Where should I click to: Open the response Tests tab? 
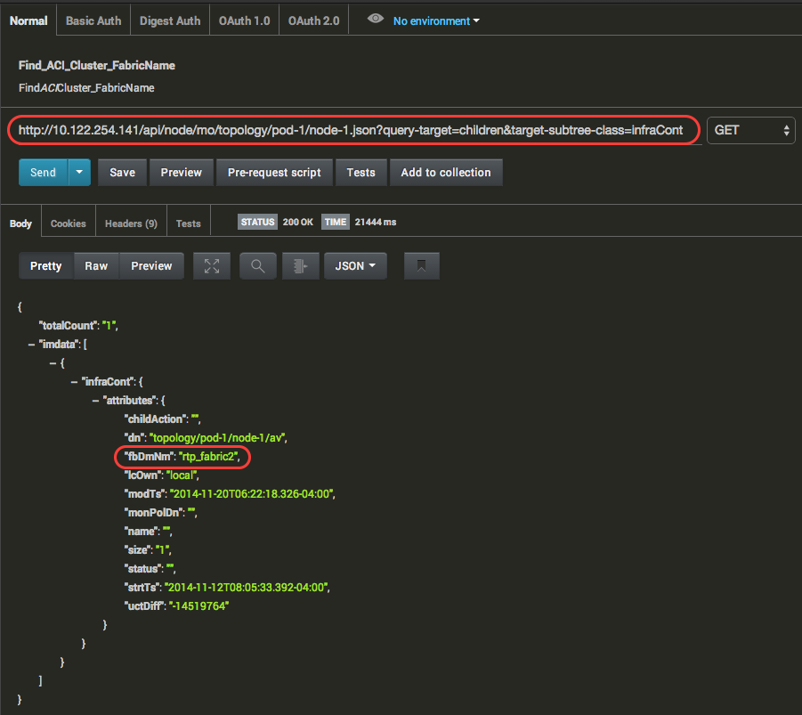click(188, 223)
